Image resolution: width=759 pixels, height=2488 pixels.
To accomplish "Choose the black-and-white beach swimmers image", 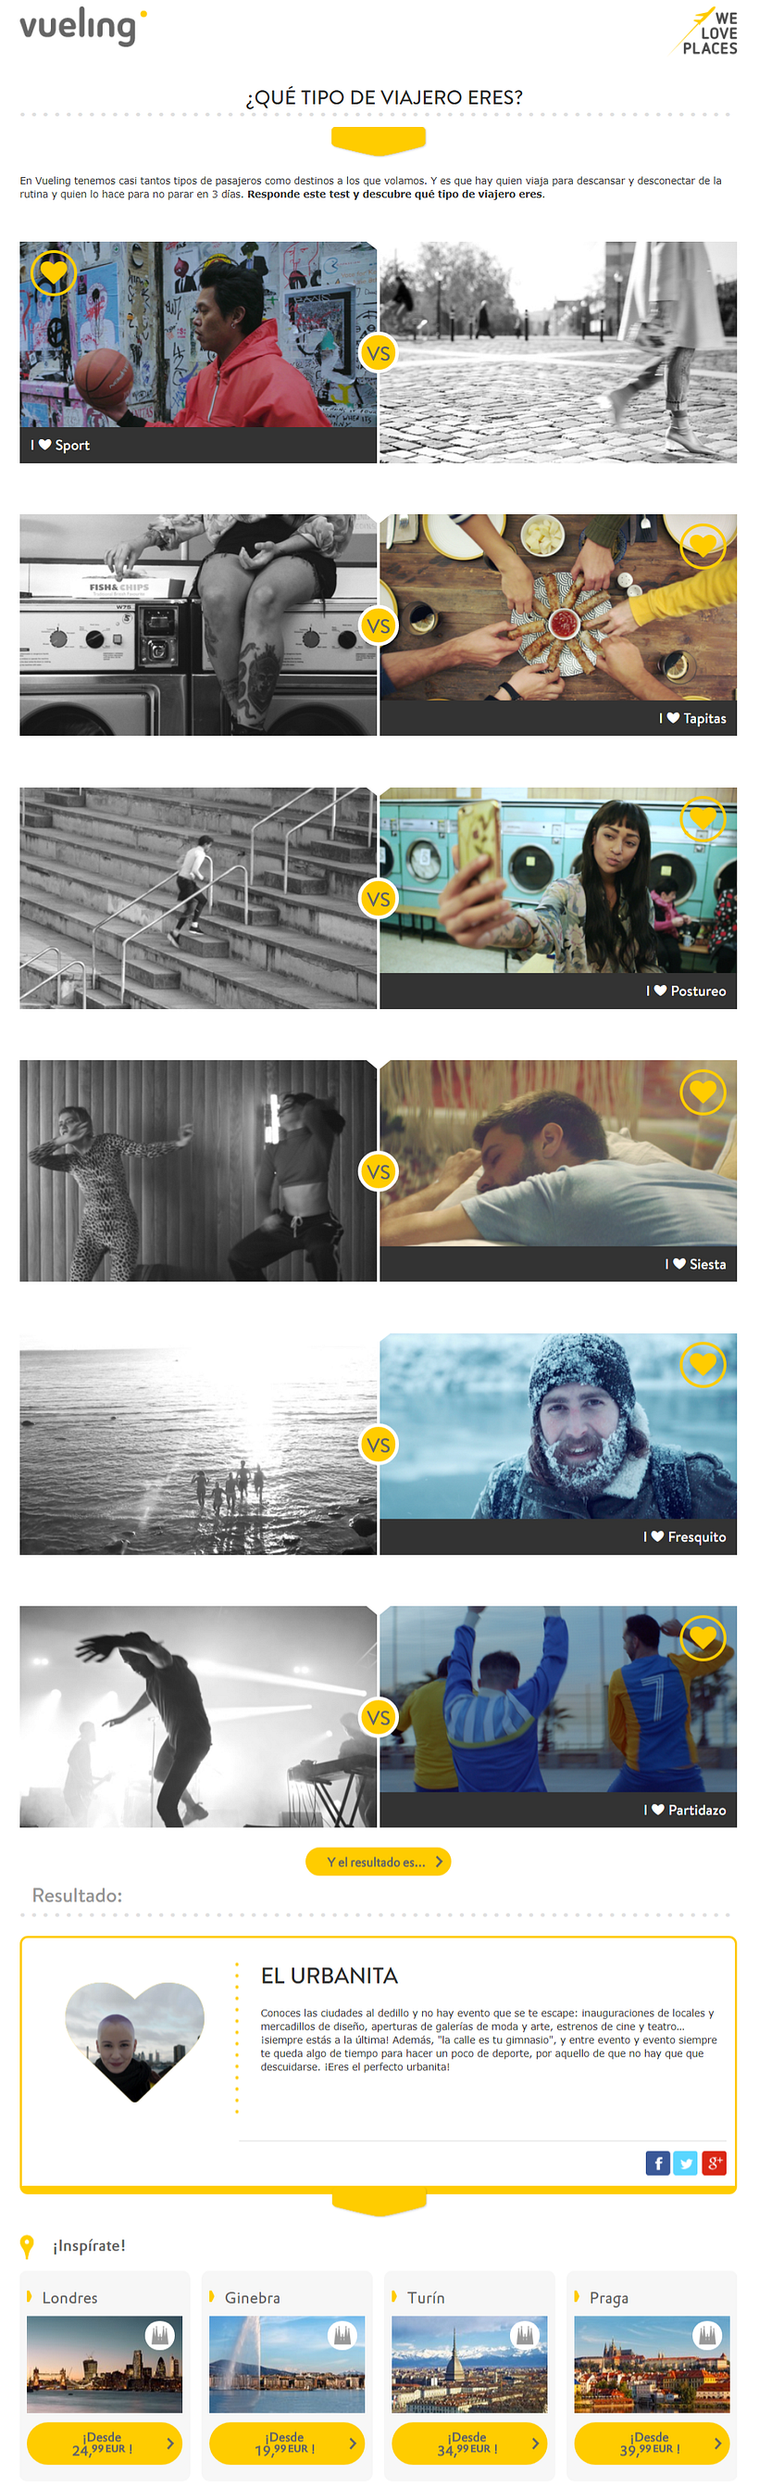I will [x=198, y=1444].
